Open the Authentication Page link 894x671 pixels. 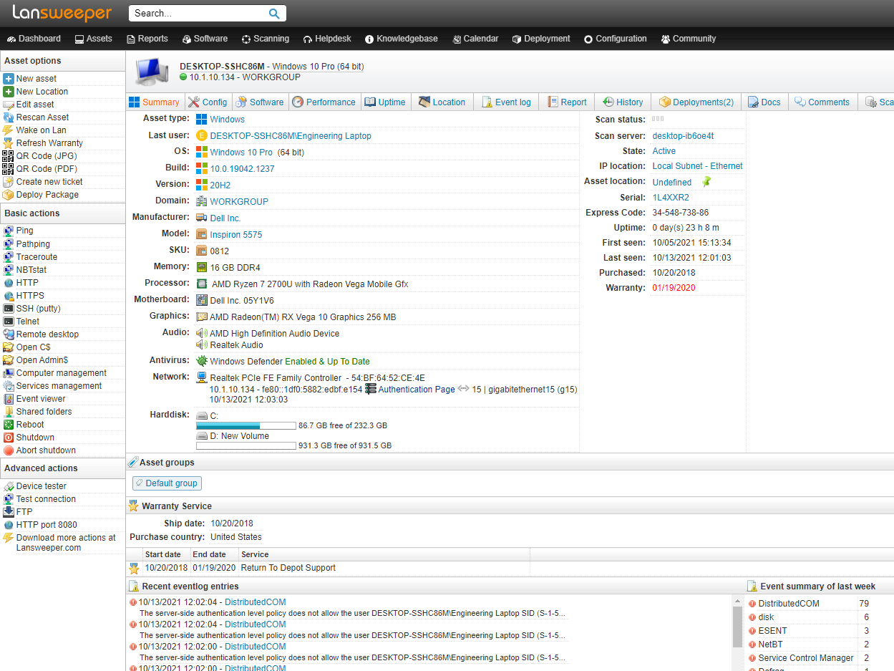coord(417,390)
